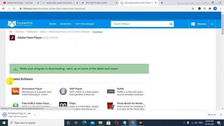This screenshot has height=126, width=224.
Task: Open the Chrome three-dot menu
Action: coord(220,8)
